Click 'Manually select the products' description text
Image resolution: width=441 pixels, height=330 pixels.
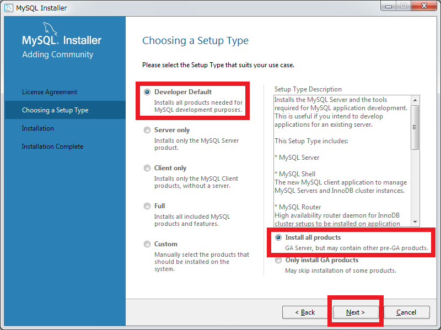(x=202, y=262)
